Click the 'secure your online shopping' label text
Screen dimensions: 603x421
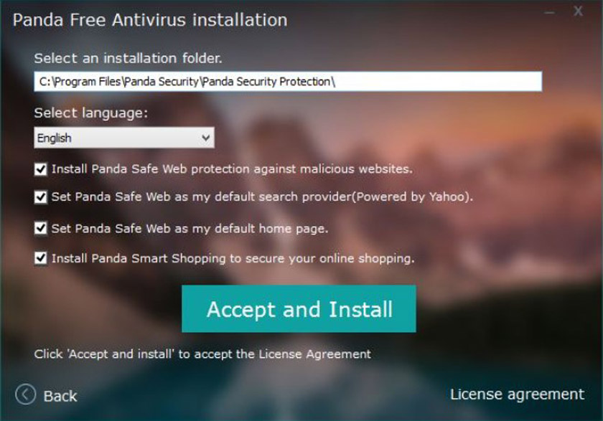click(233, 258)
